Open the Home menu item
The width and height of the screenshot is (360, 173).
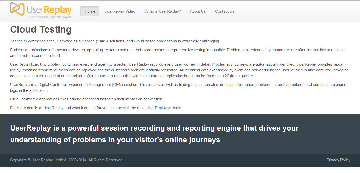(x=90, y=11)
